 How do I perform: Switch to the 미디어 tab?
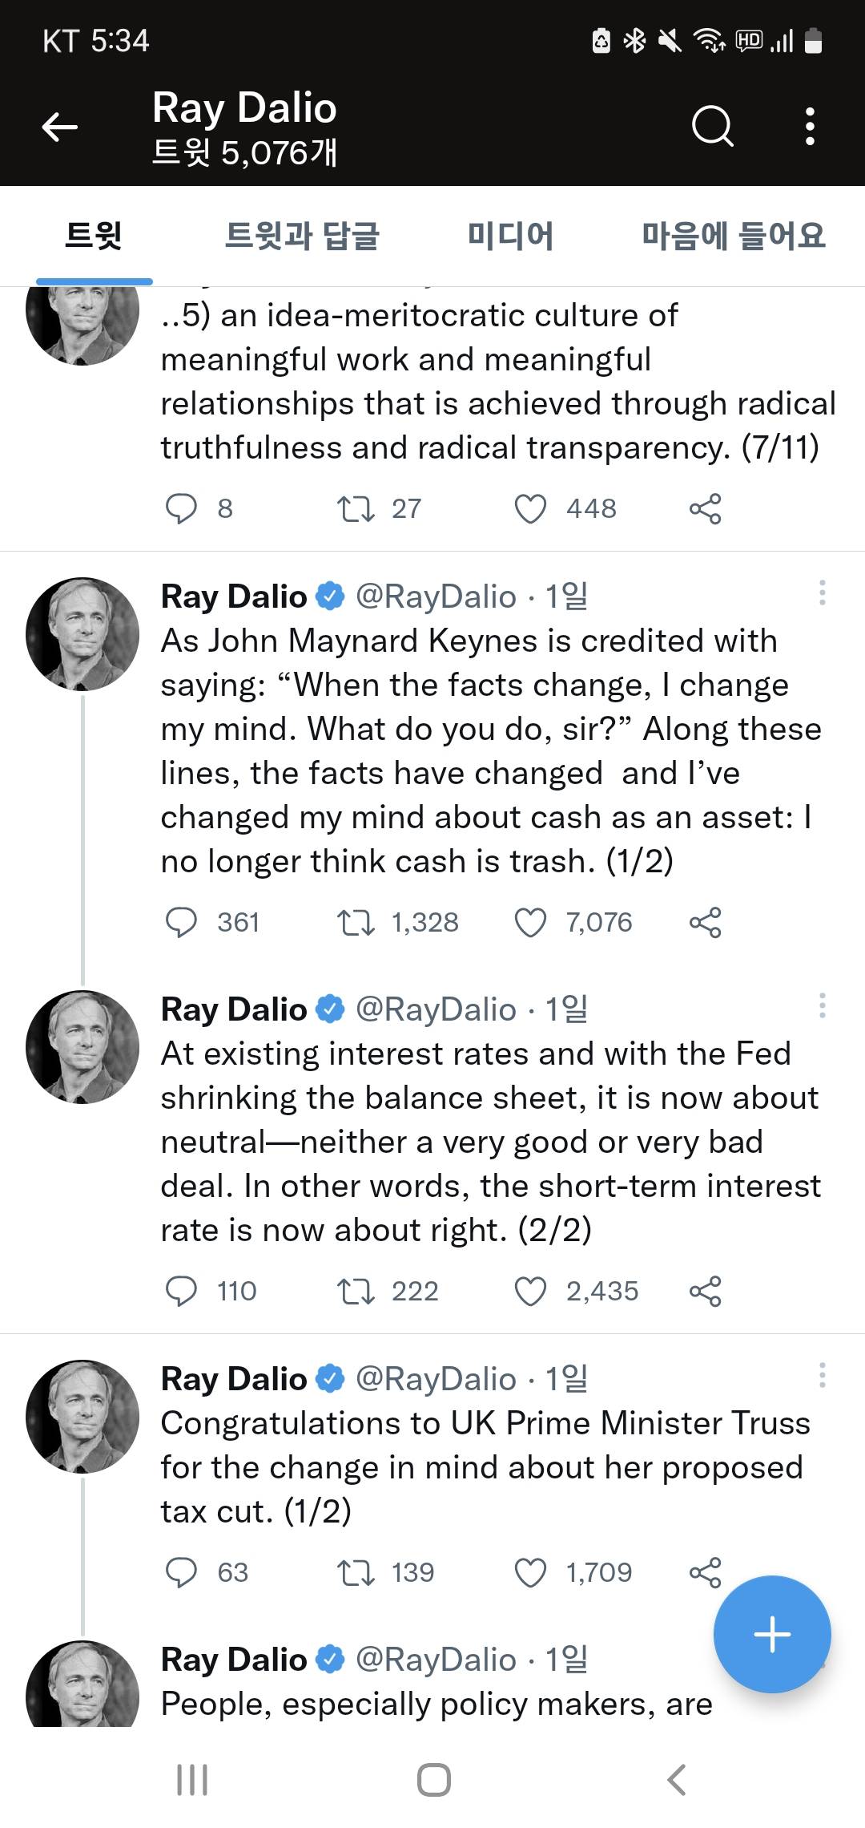[x=510, y=236]
